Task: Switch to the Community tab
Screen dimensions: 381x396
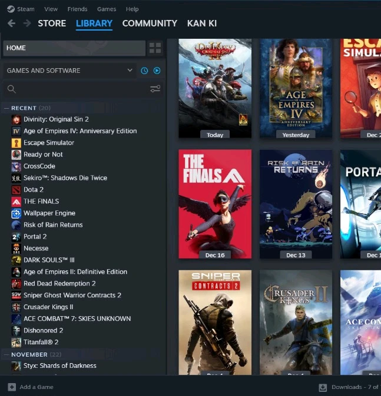Action: click(x=150, y=24)
